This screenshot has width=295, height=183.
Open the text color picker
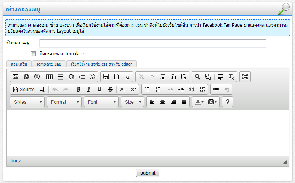click(199, 102)
